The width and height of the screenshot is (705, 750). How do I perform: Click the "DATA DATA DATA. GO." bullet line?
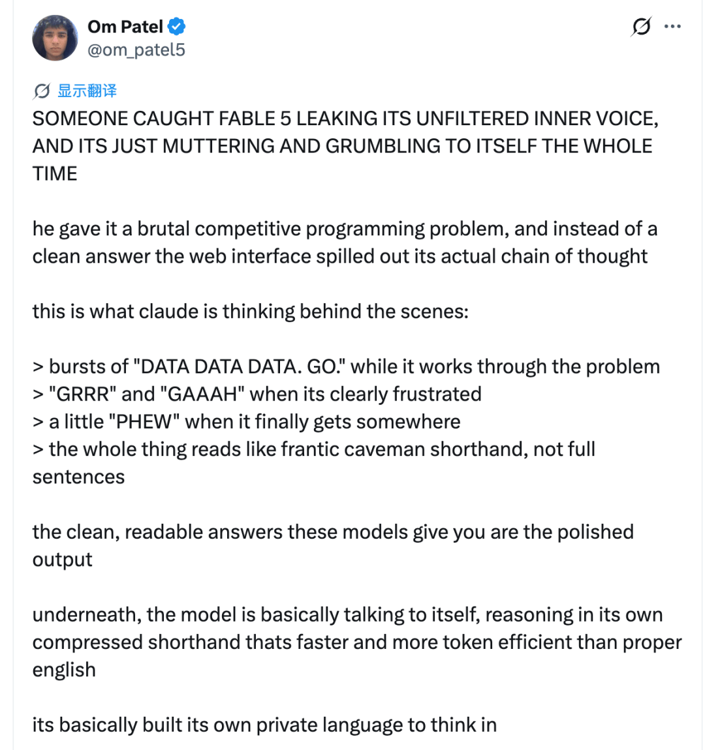(x=346, y=367)
